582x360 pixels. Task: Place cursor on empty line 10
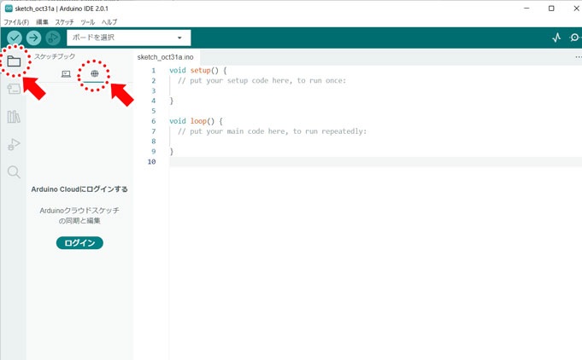coord(375,161)
